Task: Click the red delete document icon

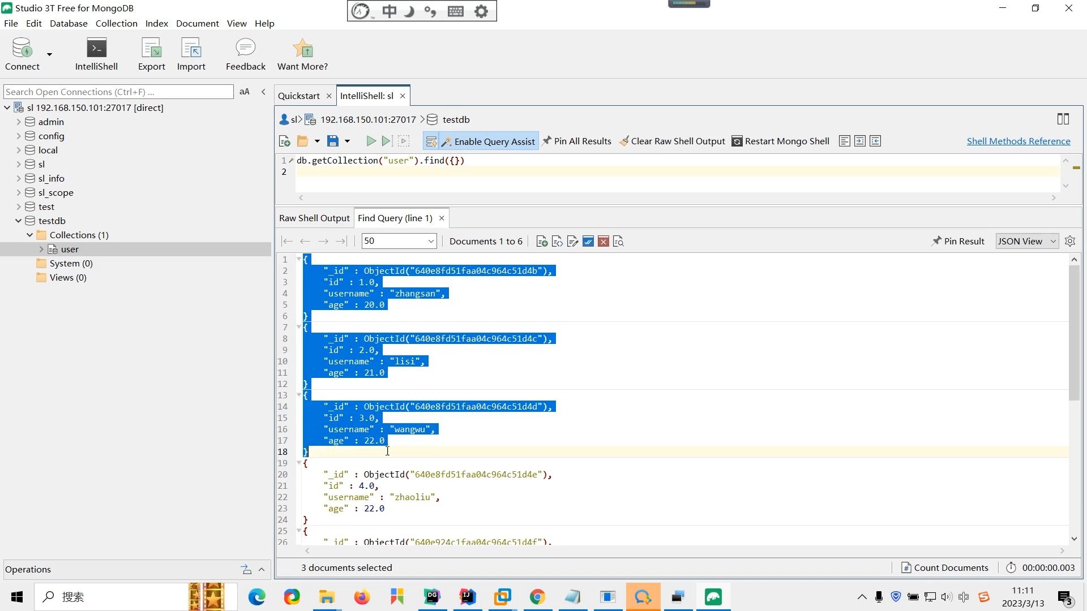Action: pos(604,242)
